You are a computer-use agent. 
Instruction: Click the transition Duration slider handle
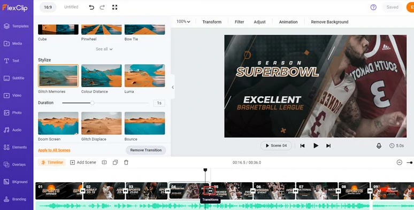pos(92,103)
